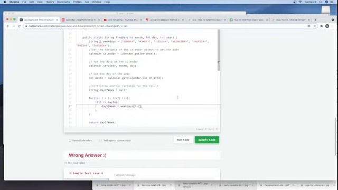Open the Chrome extensions puzzle icon
The height and width of the screenshot is (190, 338).
322,26
